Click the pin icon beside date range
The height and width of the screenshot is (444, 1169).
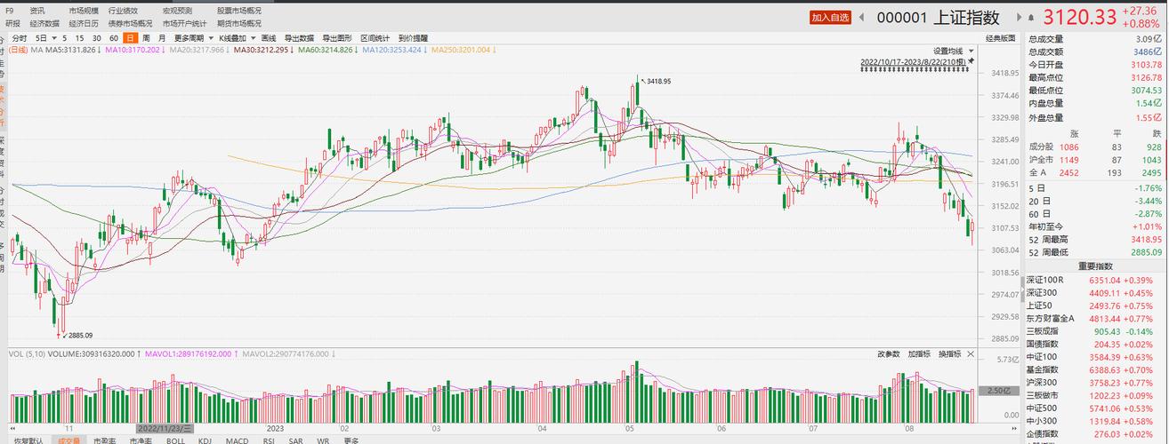(971, 61)
